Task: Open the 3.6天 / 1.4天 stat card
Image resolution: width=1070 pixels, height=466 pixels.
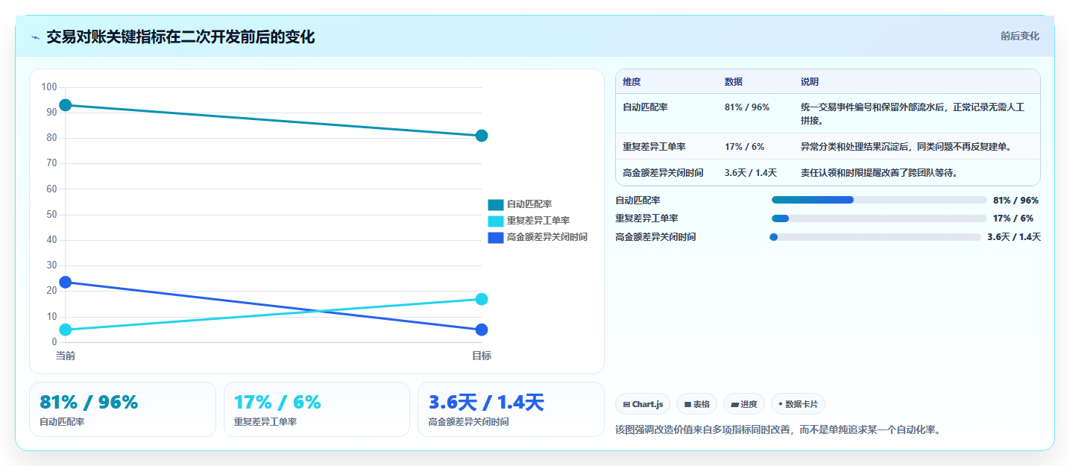Action: 511,409
